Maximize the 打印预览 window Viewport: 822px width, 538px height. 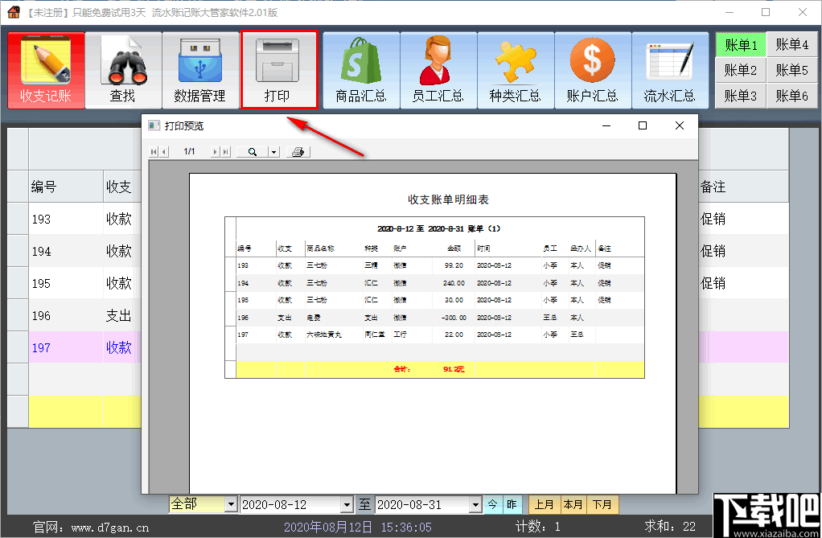pos(643,125)
